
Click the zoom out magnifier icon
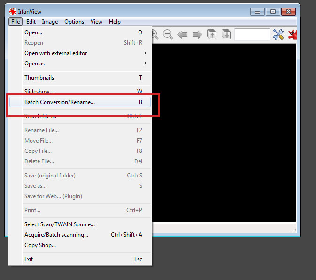[168, 34]
